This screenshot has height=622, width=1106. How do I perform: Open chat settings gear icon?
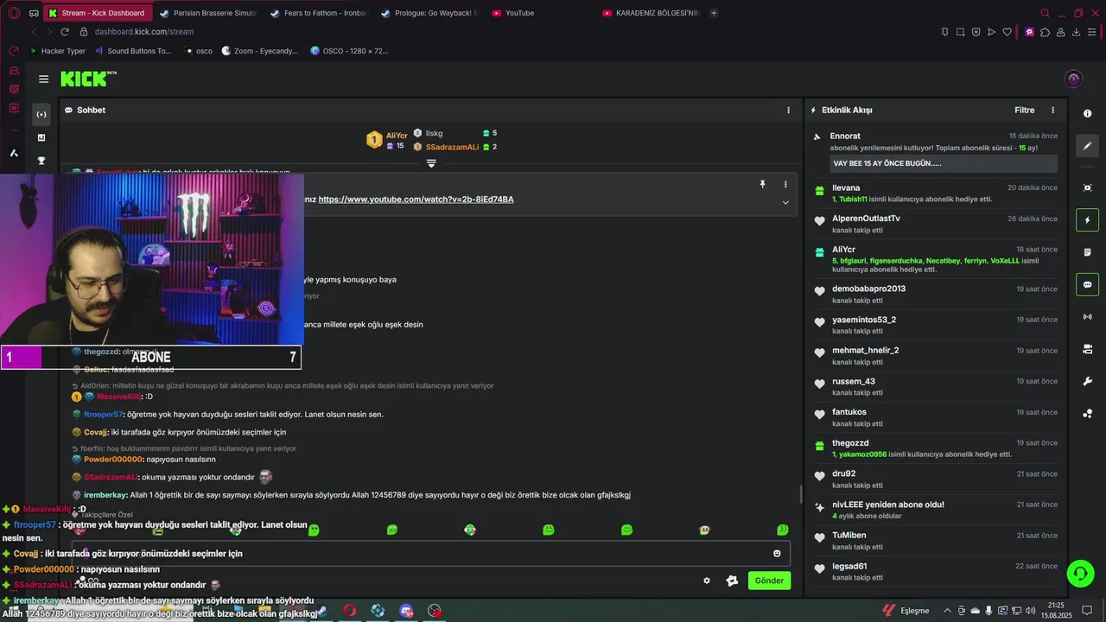[x=706, y=581]
